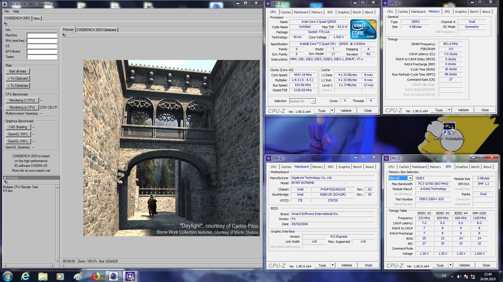Click the volume speaker tray icon
This screenshot has width=503, height=282.
point(459,276)
